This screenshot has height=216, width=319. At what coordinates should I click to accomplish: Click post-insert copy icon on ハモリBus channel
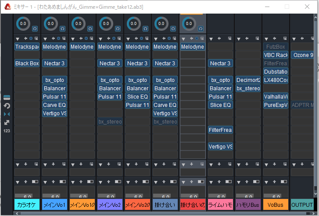[x=258, y=164]
